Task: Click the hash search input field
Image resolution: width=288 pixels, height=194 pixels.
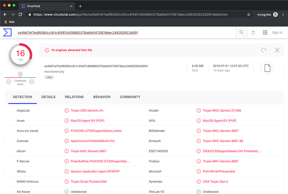Action: [125, 33]
